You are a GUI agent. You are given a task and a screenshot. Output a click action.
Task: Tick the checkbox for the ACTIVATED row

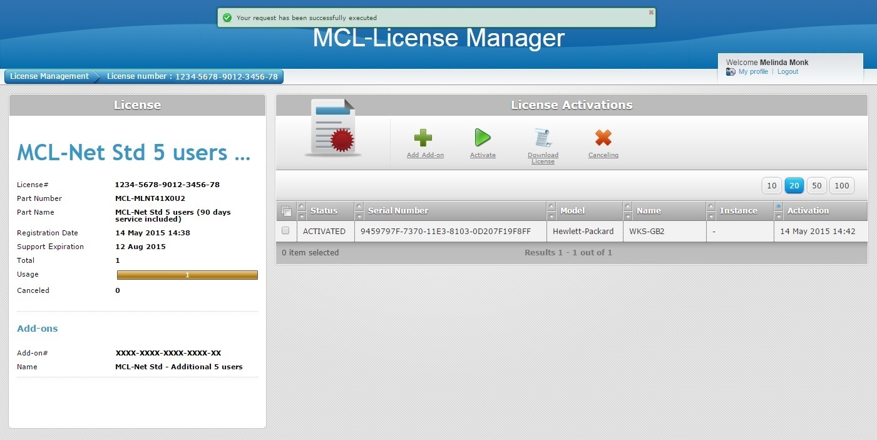pos(285,231)
